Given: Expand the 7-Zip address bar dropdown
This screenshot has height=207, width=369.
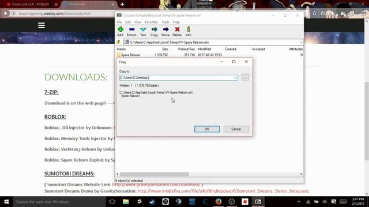Looking at the screenshot, I should coord(301,42).
